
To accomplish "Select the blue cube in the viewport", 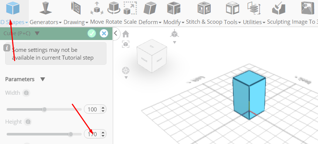I will (249, 95).
